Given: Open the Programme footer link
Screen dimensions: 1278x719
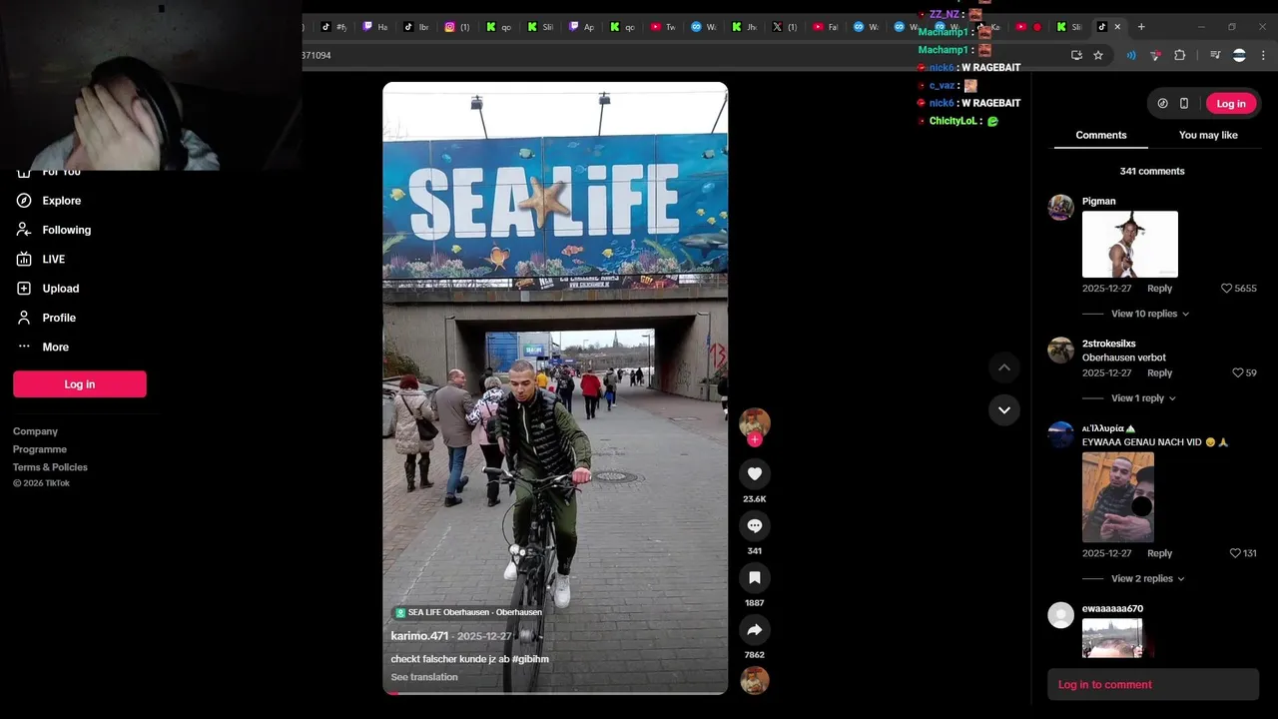Looking at the screenshot, I should pos(40,449).
